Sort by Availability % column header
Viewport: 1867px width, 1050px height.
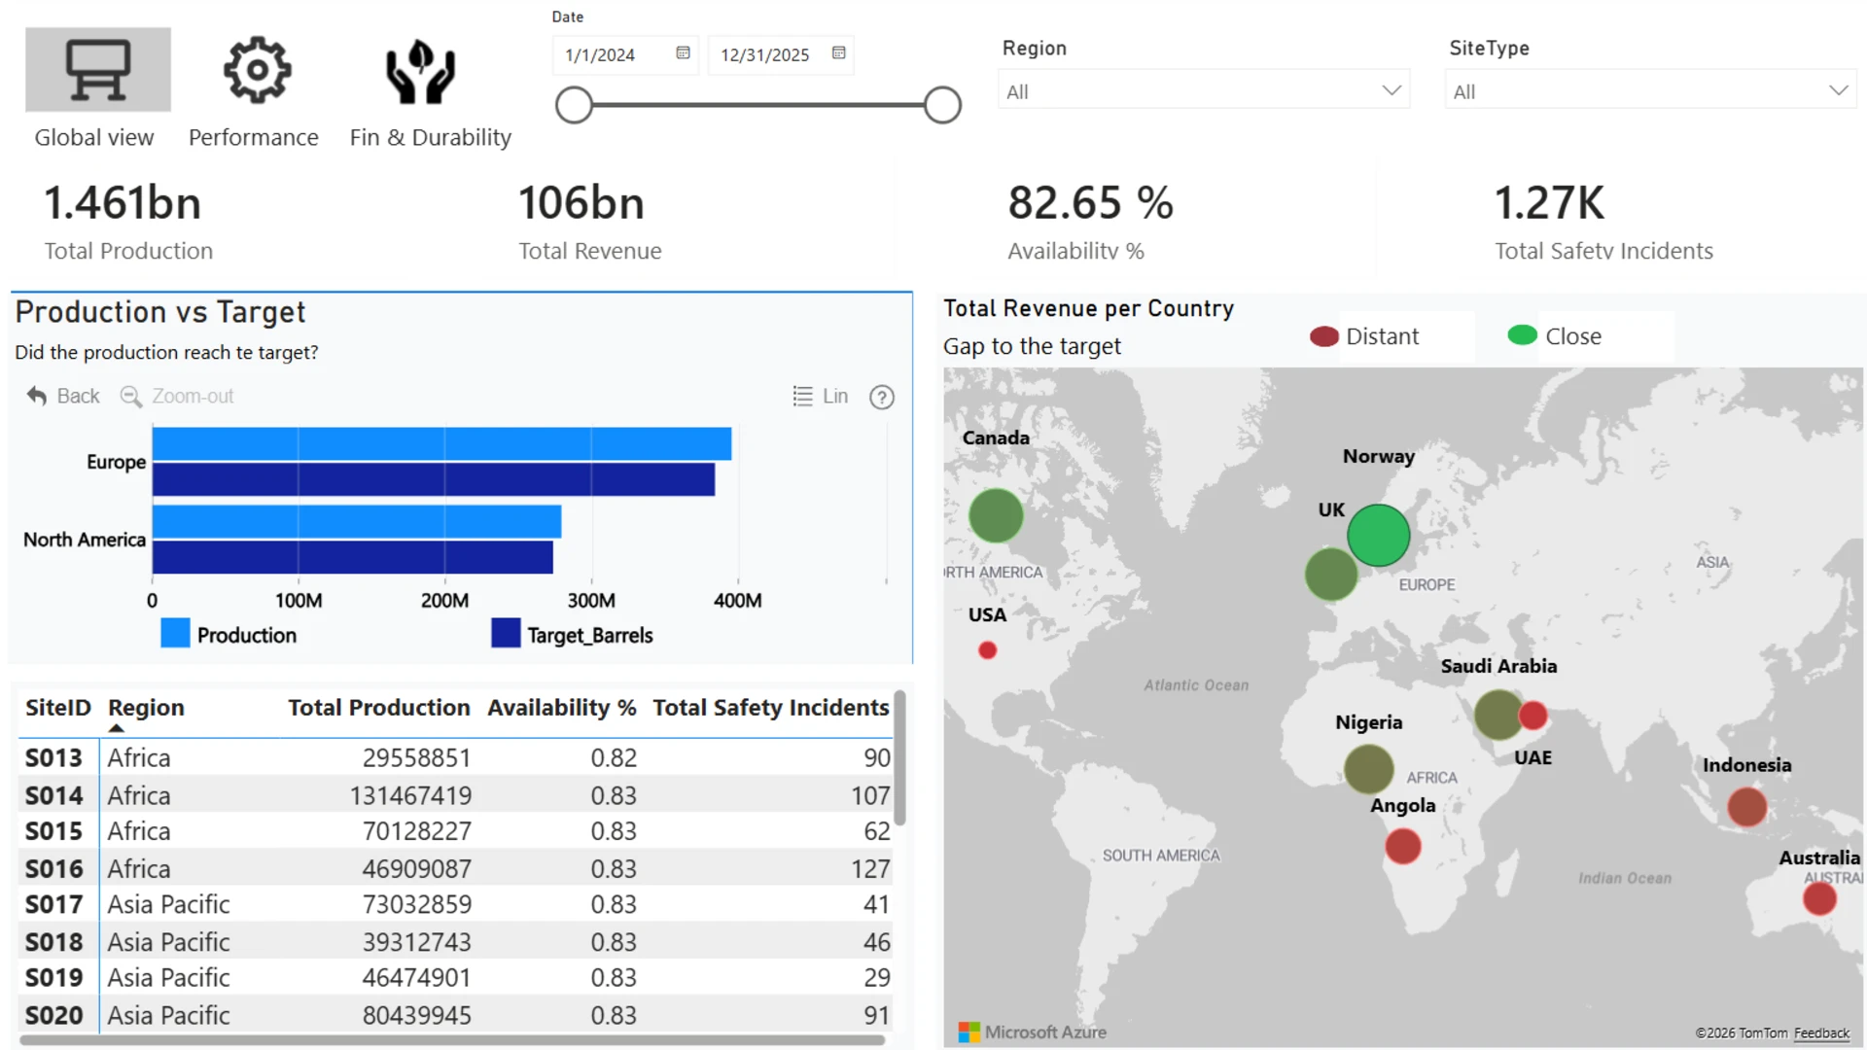point(562,708)
